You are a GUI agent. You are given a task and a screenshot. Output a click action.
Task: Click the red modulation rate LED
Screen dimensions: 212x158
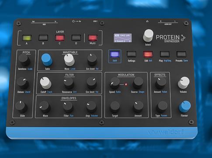tap(126, 84)
